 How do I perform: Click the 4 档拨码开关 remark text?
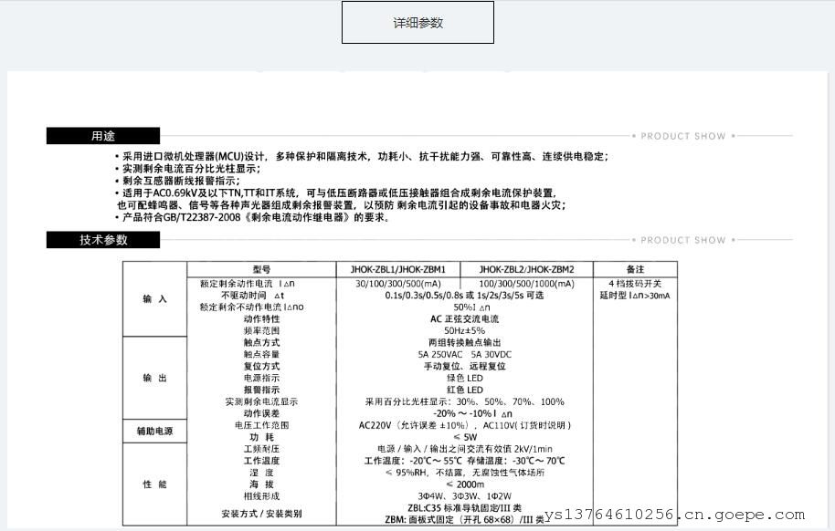636,284
